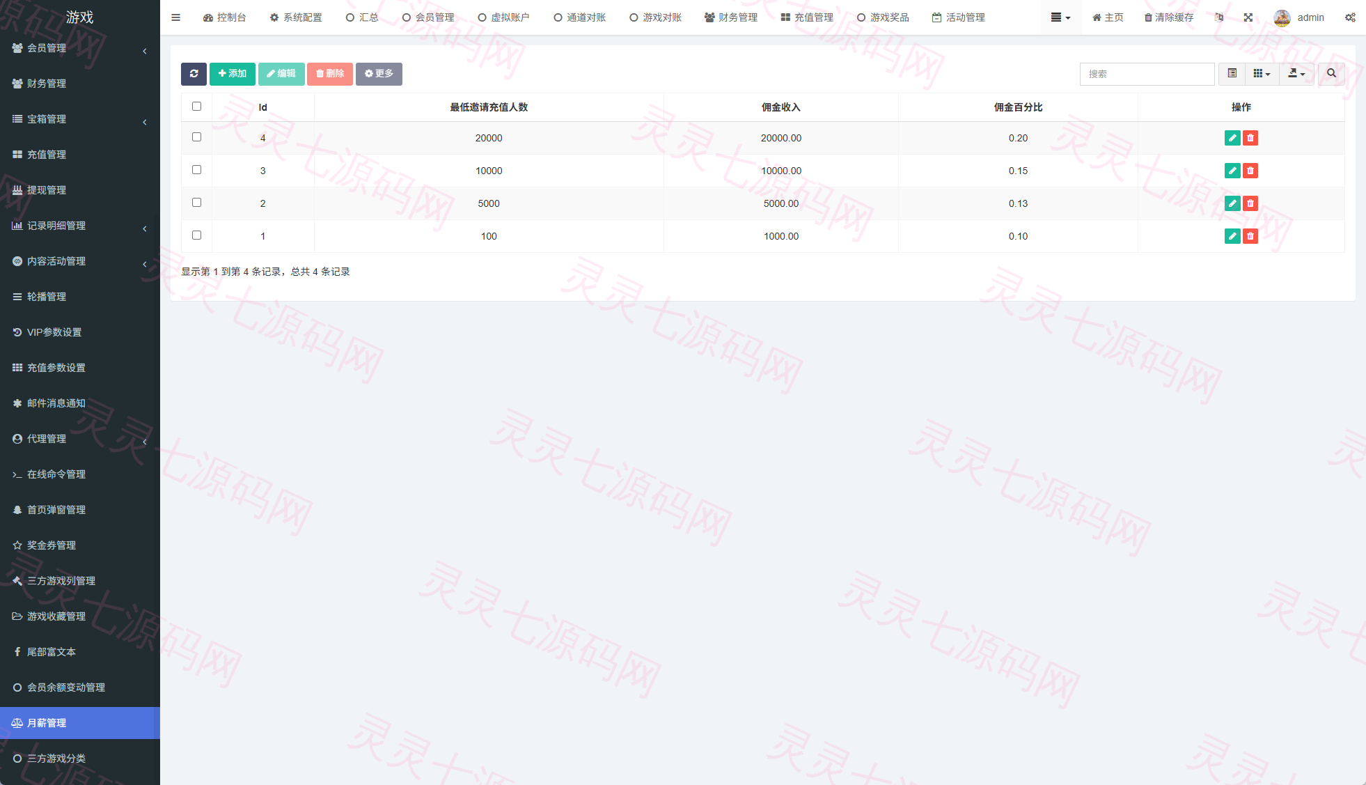Check the select-all checkbox in table header
The height and width of the screenshot is (785, 1366).
pos(196,107)
